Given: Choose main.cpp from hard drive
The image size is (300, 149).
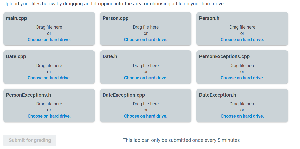Looking at the screenshot, I should tap(49, 39).
